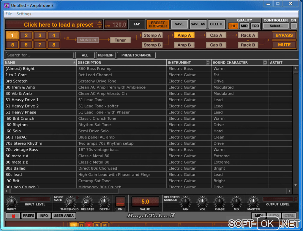Open the File menu
The width and height of the screenshot is (303, 231).
coord(9,14)
